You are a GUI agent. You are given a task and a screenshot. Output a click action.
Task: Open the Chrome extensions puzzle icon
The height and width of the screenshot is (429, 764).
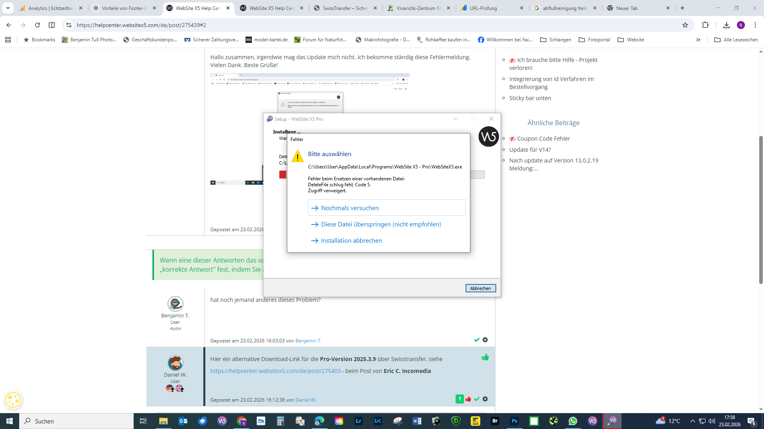click(705, 25)
